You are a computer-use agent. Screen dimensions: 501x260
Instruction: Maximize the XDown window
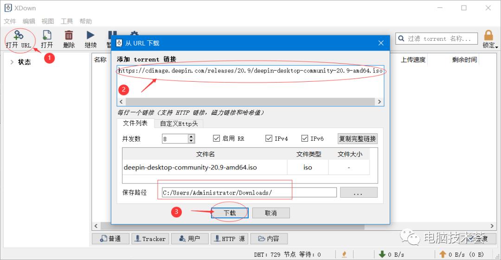pos(464,8)
